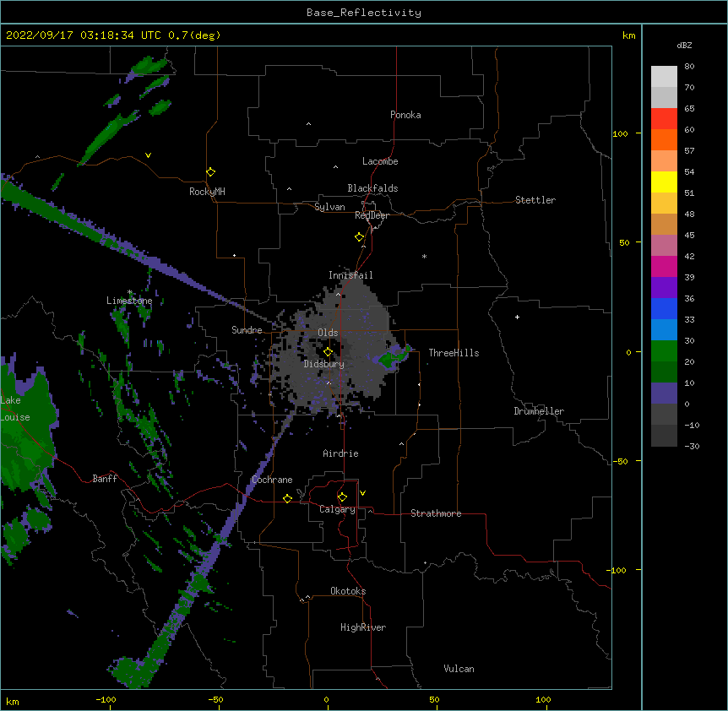Click the white plus marker west of Drumheller
This screenshot has height=711, width=728.
[517, 317]
